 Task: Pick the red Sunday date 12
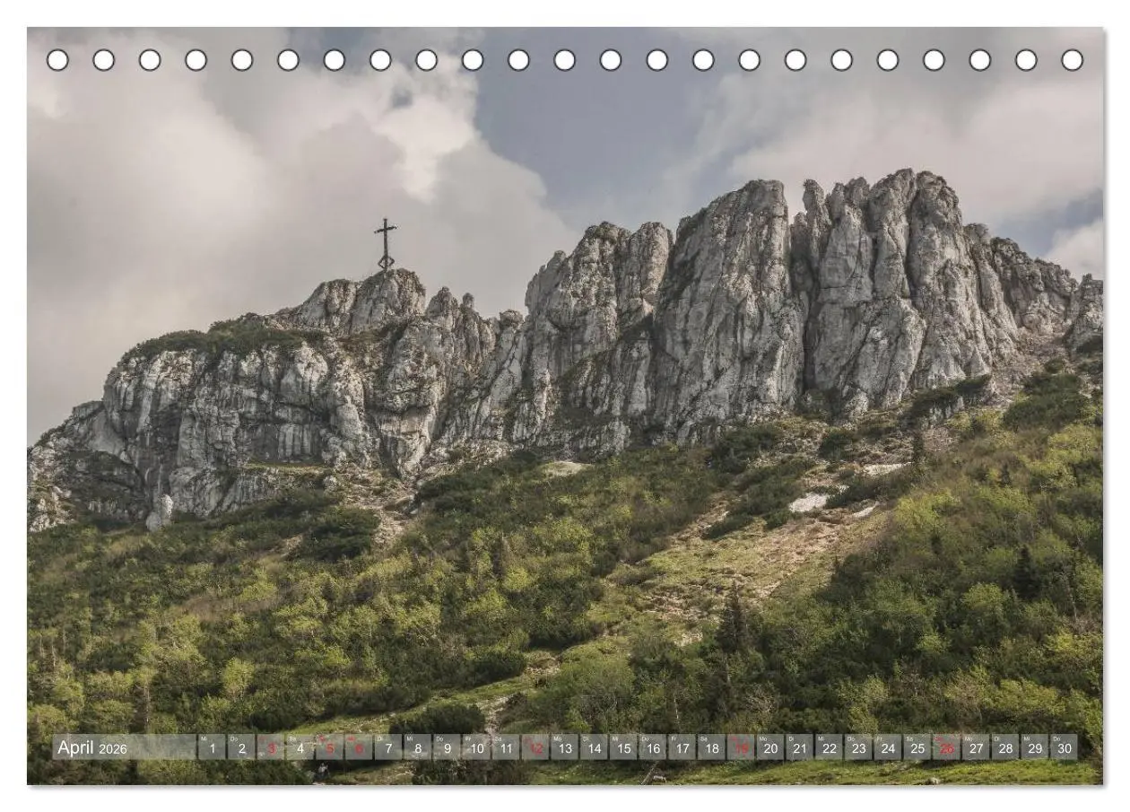[535, 747]
